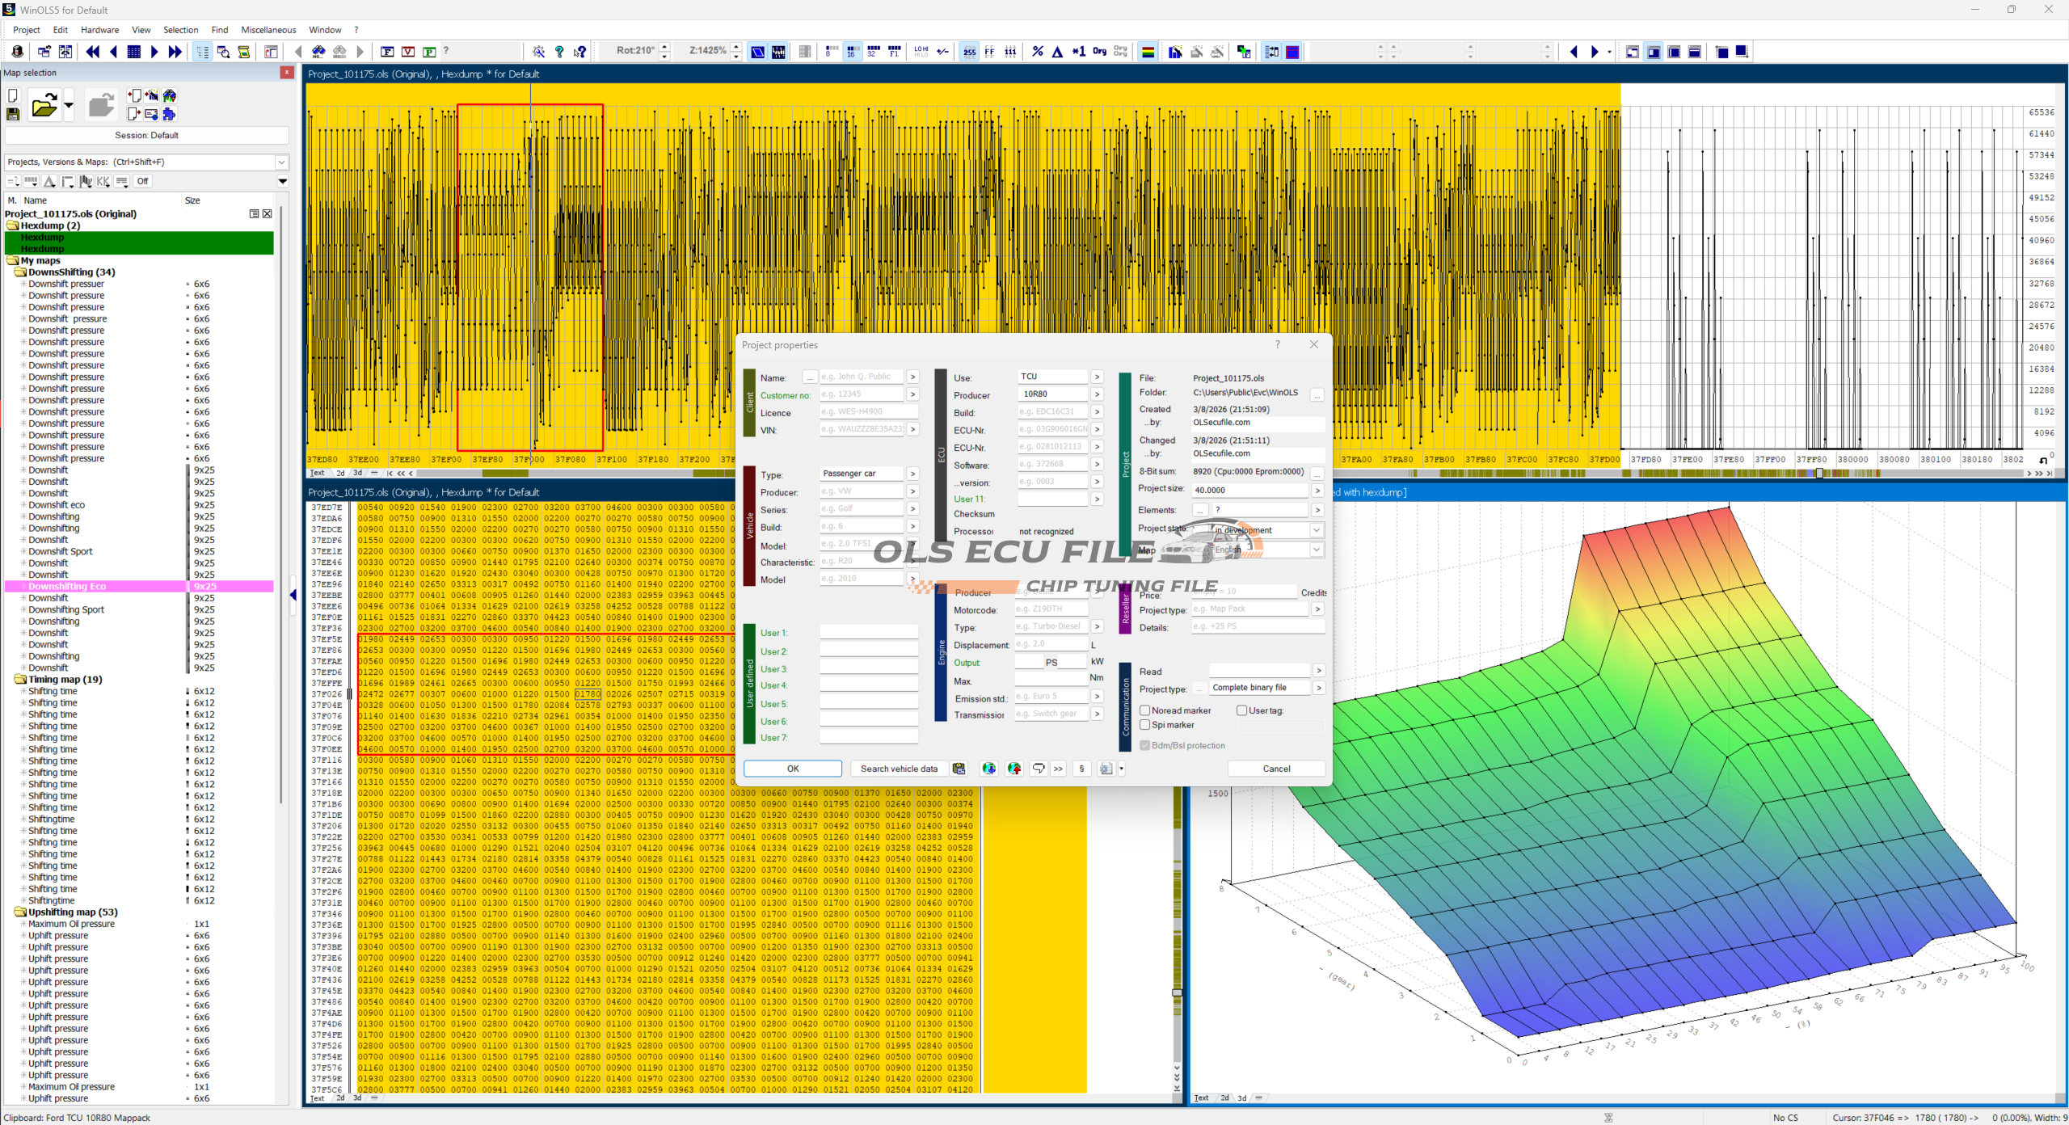Open Project state 'In development' dropdown
The image size is (2069, 1125).
tap(1316, 530)
